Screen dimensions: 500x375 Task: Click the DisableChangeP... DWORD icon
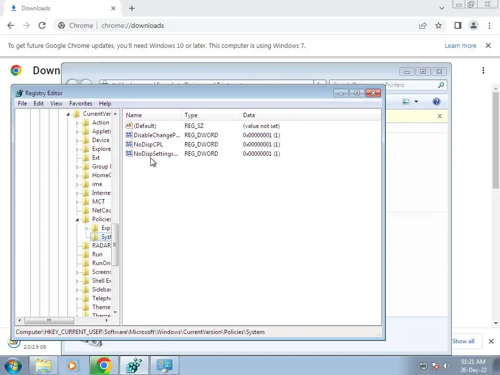129,135
